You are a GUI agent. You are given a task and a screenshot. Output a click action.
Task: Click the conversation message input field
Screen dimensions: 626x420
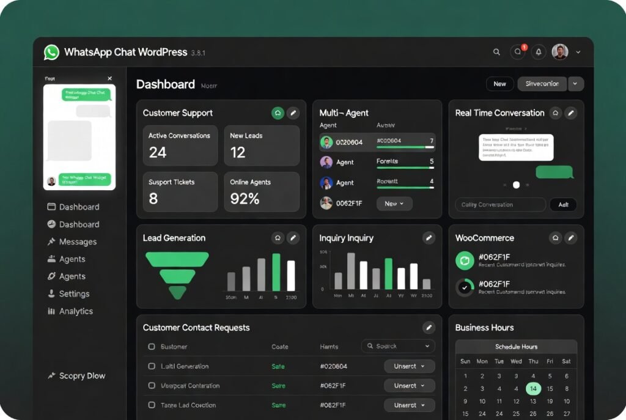pyautogui.click(x=500, y=204)
